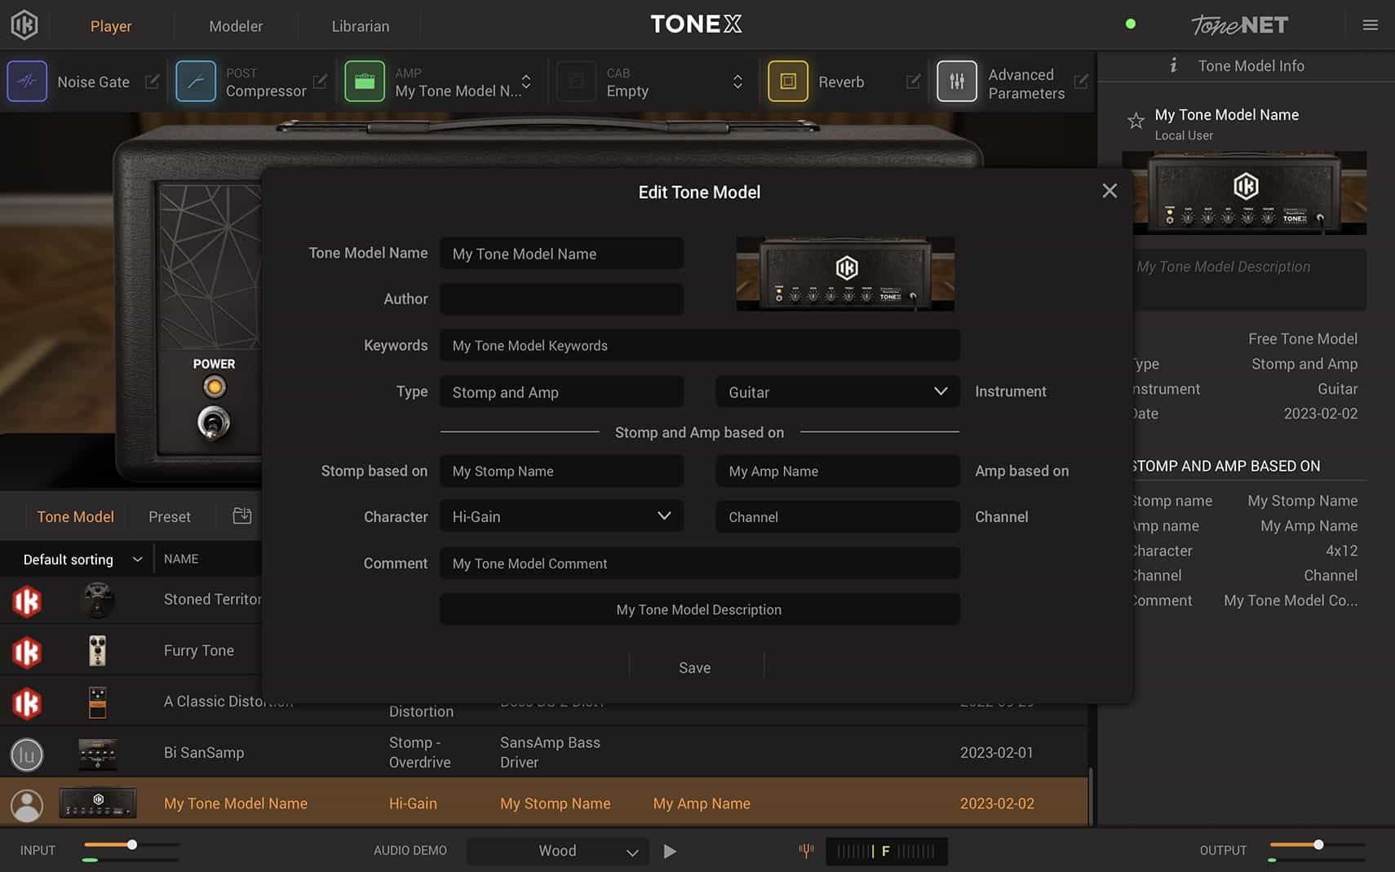Click the tuner note display
This screenshot has width=1395, height=872.
pos(887,851)
